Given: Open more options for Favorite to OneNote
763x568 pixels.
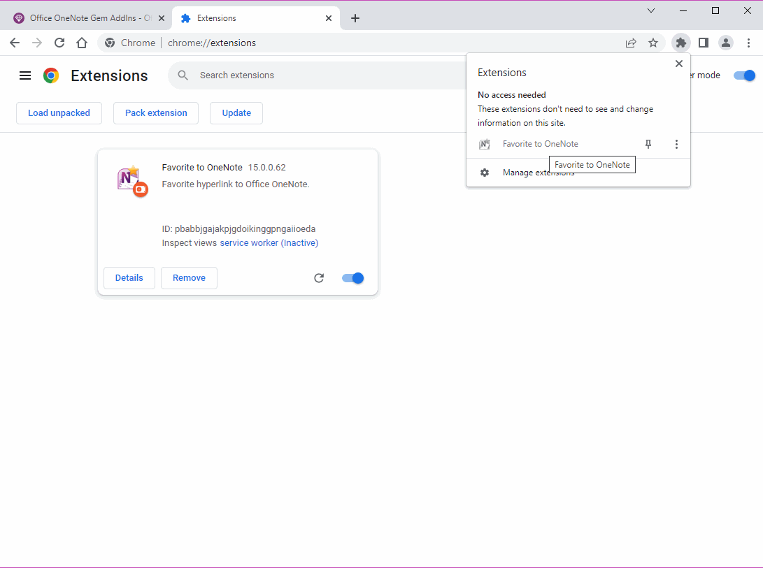Looking at the screenshot, I should click(676, 144).
